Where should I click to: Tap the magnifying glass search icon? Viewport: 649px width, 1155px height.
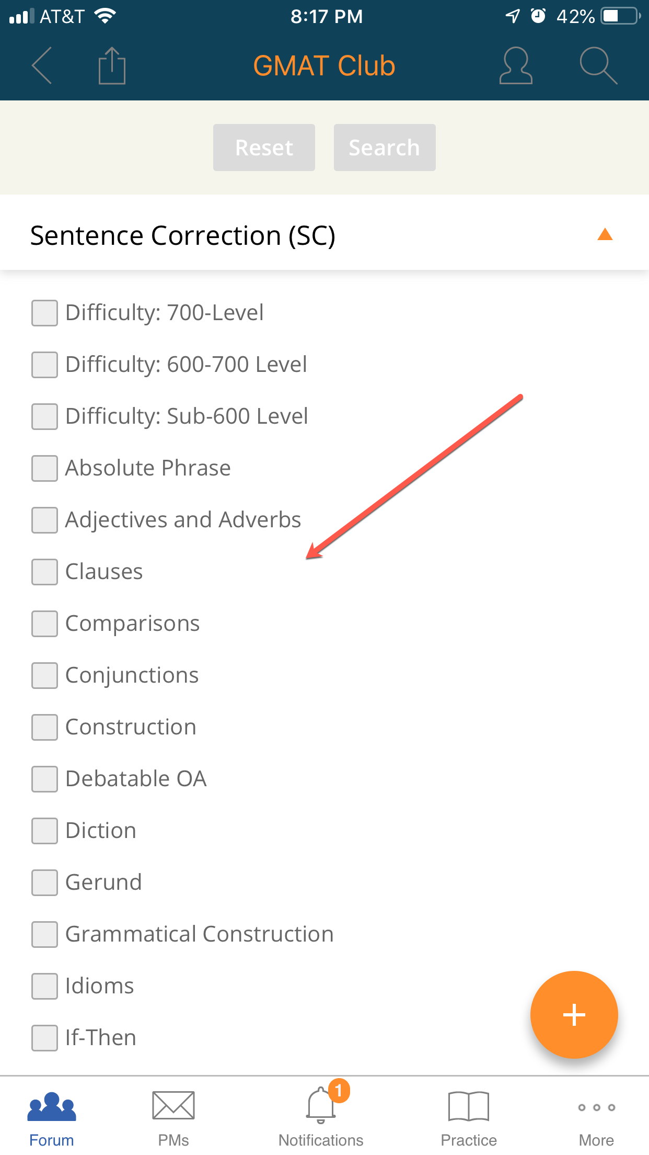[x=598, y=65]
